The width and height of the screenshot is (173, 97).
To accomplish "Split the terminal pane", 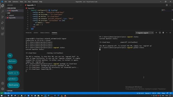I will tap(160, 33).
